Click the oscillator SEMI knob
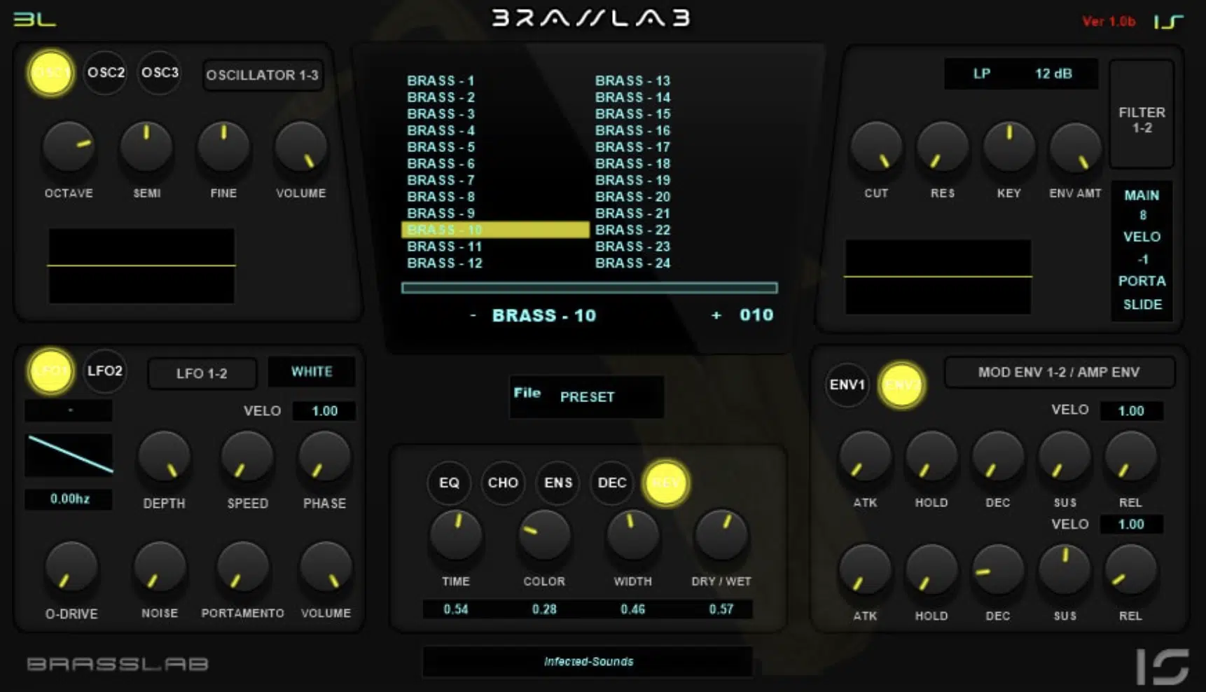The width and height of the screenshot is (1206, 692). coord(146,148)
